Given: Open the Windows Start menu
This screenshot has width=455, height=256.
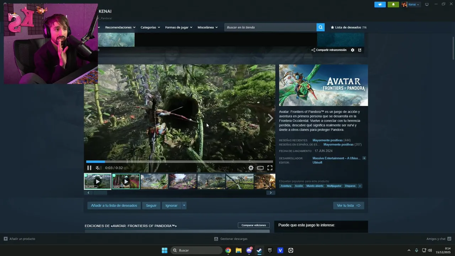Looking at the screenshot, I should pyautogui.click(x=165, y=250).
